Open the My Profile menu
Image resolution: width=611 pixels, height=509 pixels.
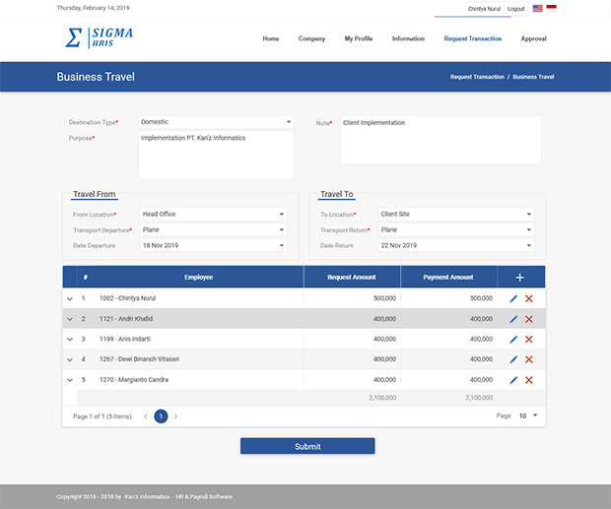[359, 38]
